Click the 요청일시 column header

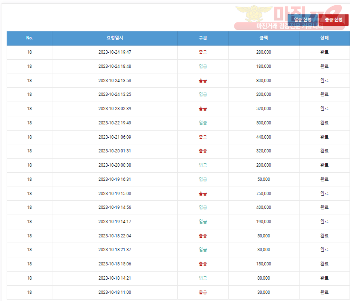[x=115, y=38]
